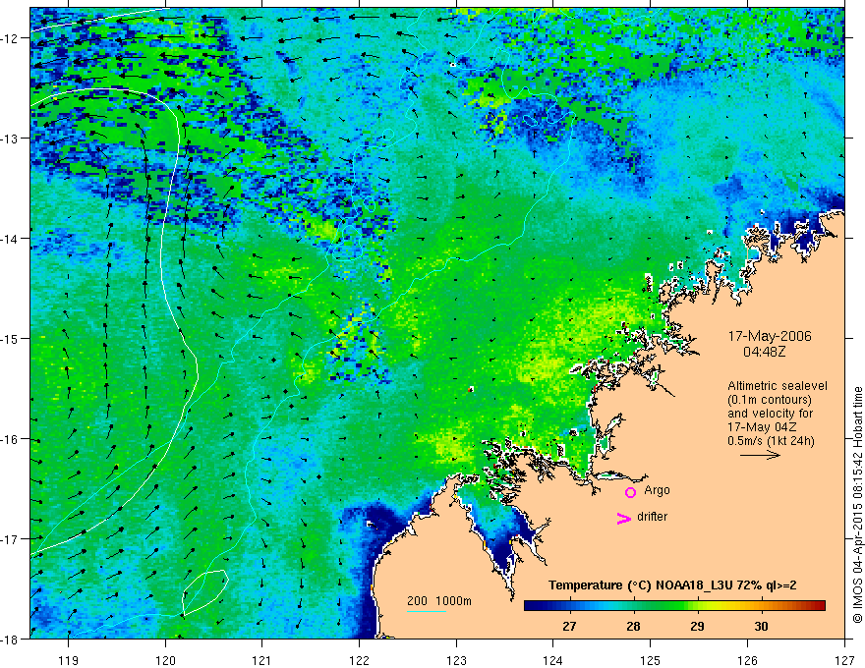Click the 'Argo' legend label
Viewport: 865px width, 668px height.
(657, 490)
